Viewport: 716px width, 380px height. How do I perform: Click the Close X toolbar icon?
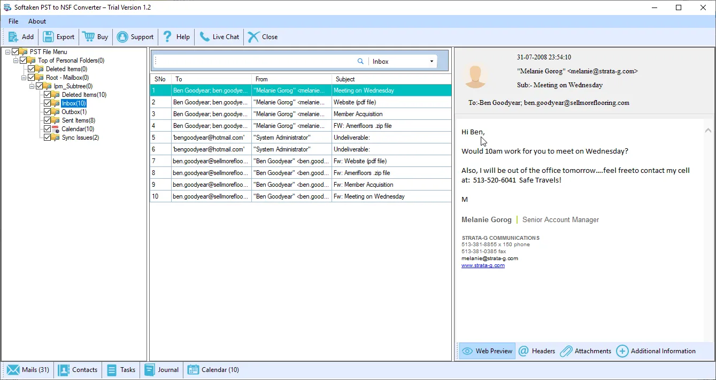(x=253, y=37)
